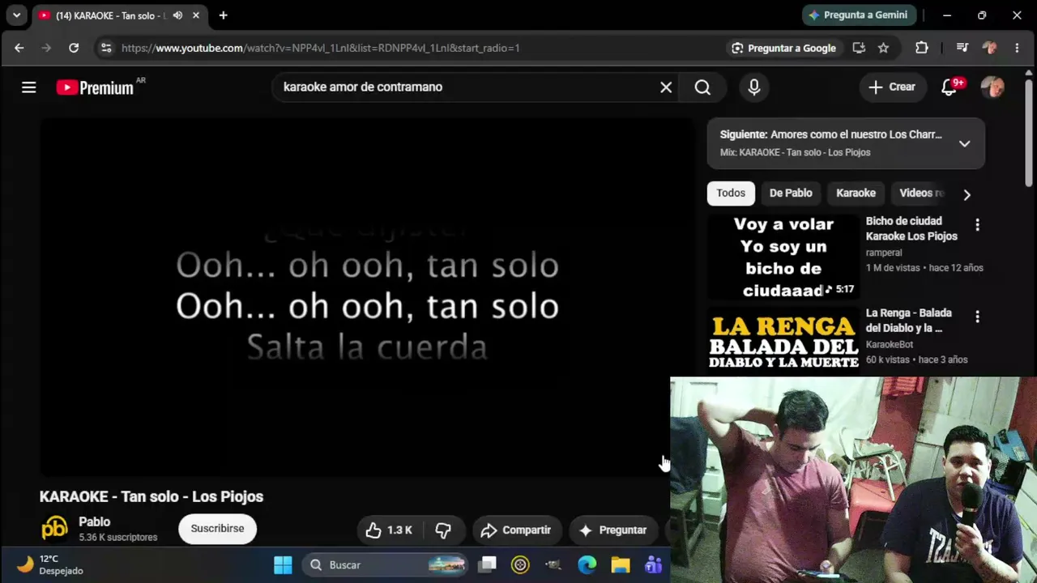The width and height of the screenshot is (1037, 583).
Task: Open the Bicho de ciudad Karaoke title
Action: click(911, 229)
